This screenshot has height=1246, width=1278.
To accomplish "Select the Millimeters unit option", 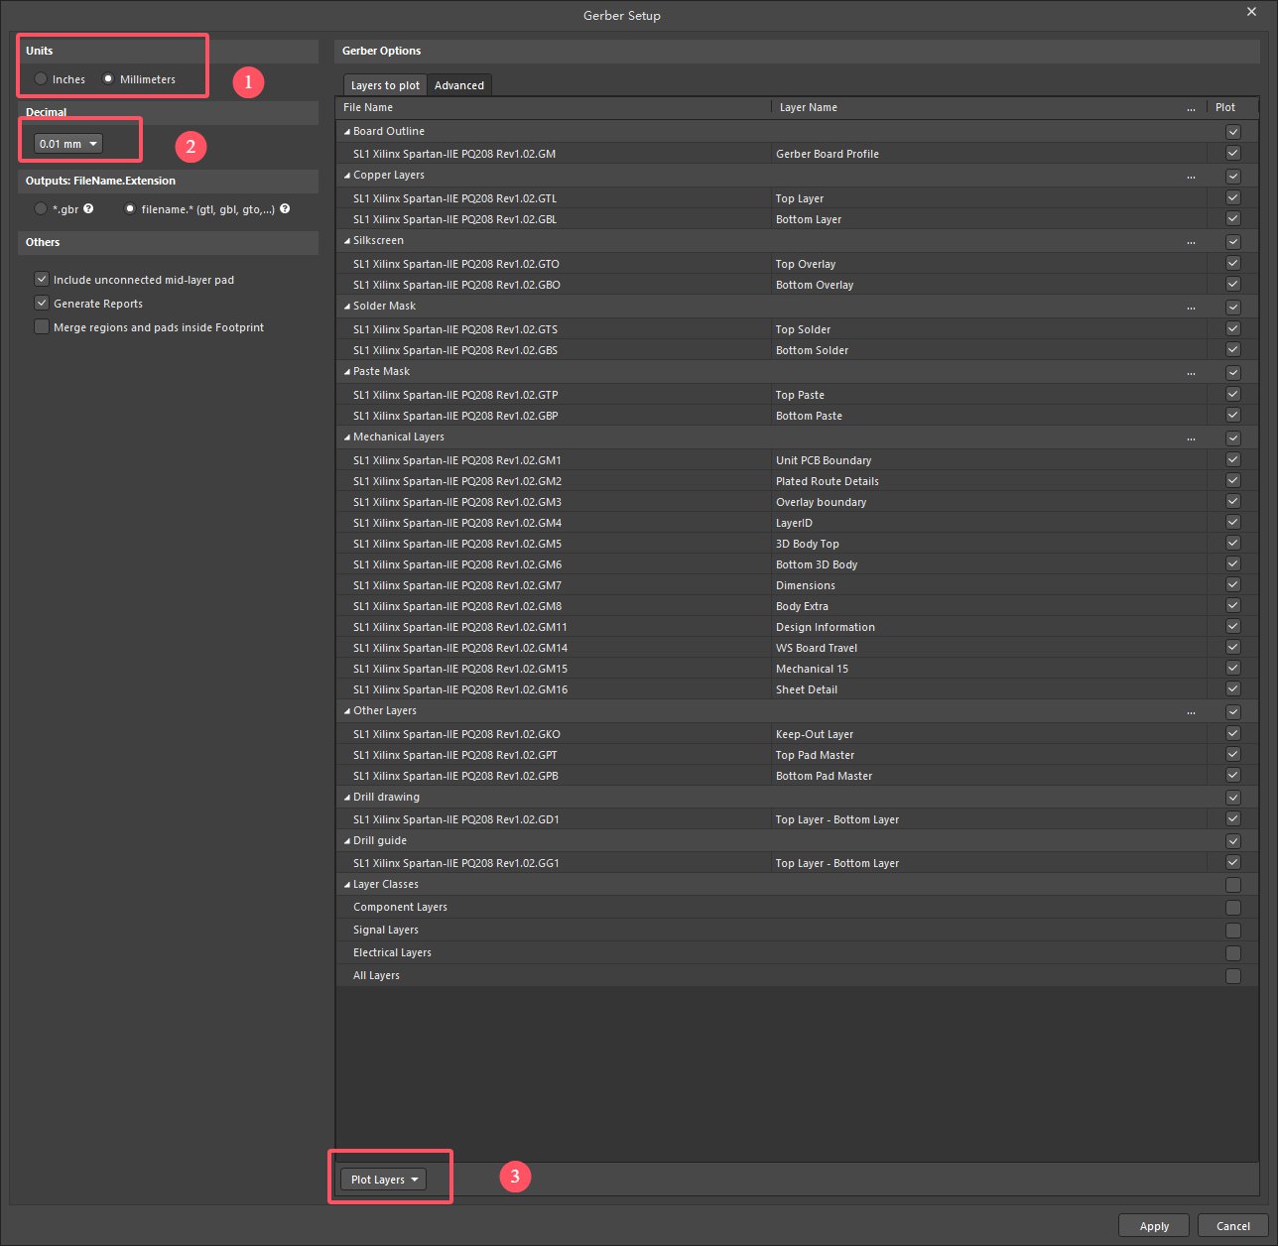I will pyautogui.click(x=108, y=78).
